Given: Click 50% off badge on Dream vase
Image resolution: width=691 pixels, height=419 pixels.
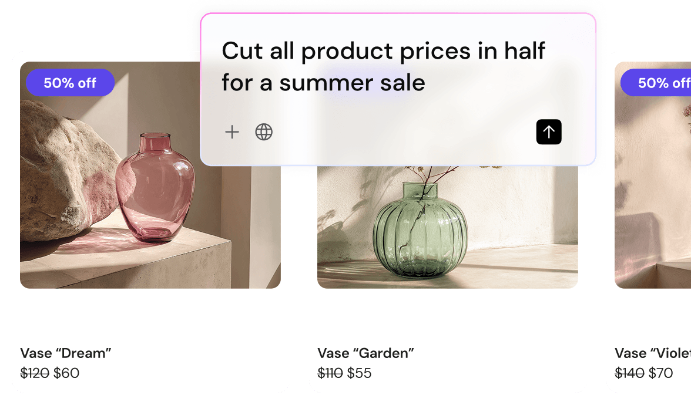Looking at the screenshot, I should tap(70, 83).
